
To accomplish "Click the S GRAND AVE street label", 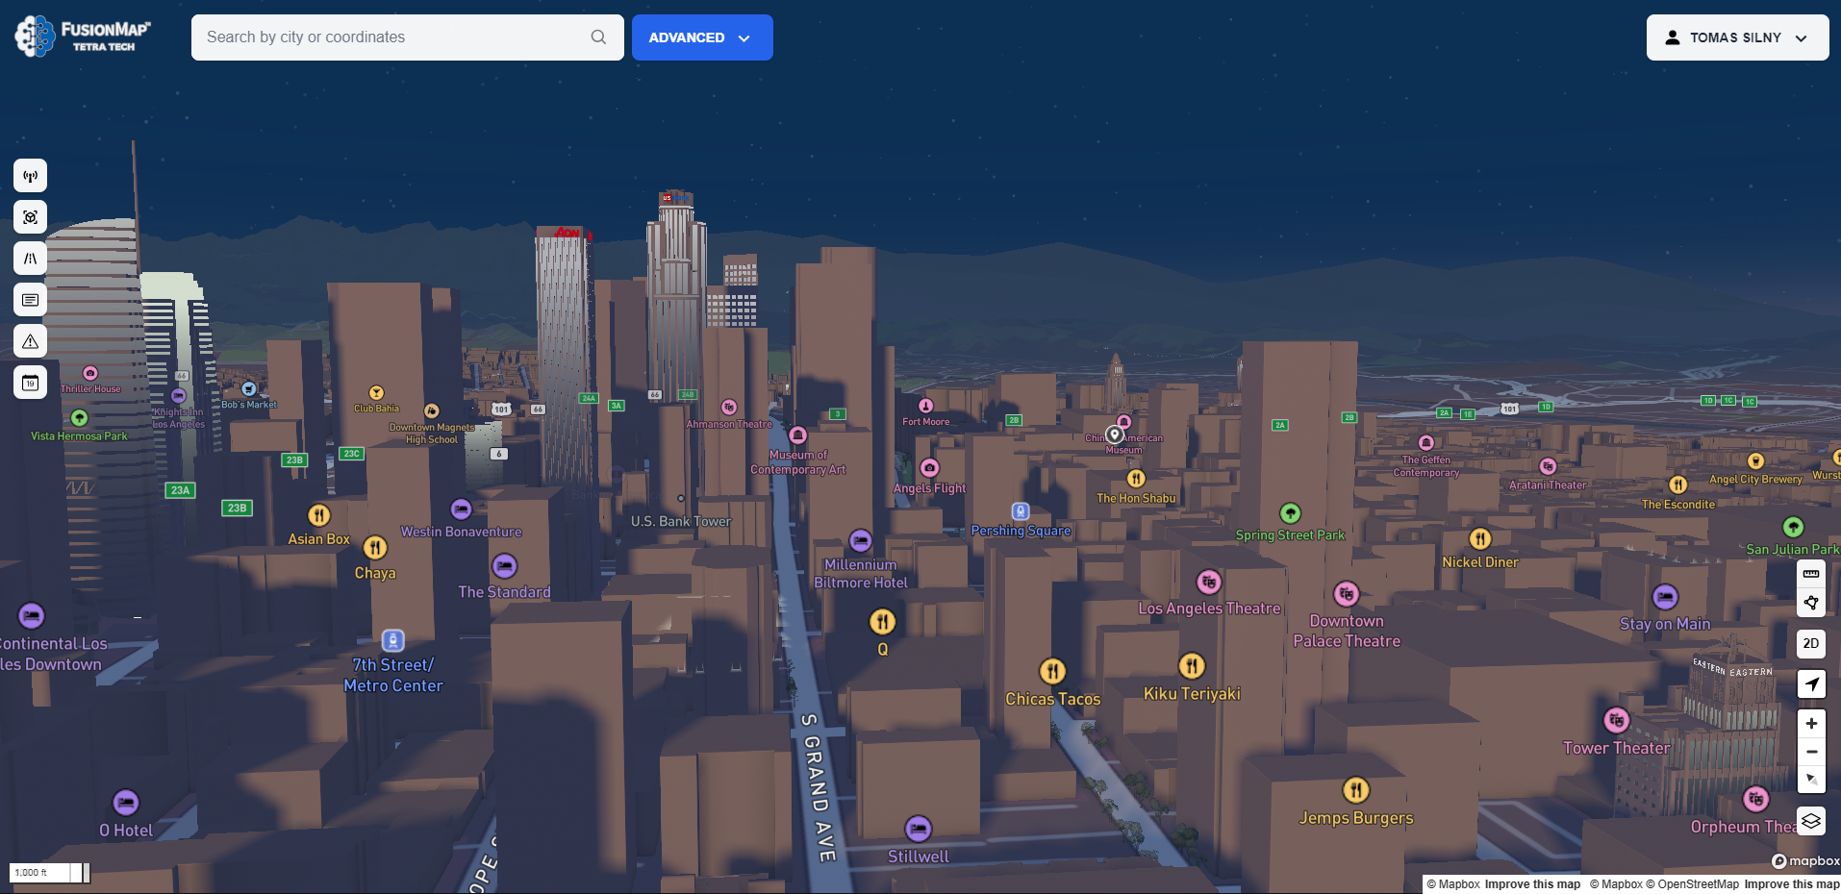I will (819, 787).
